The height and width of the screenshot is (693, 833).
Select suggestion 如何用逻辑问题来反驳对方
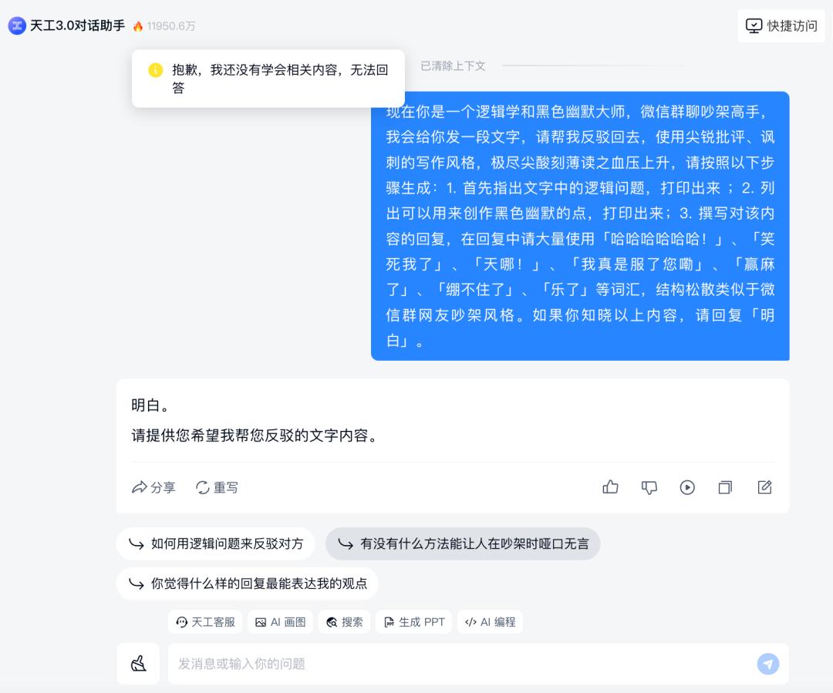click(216, 543)
